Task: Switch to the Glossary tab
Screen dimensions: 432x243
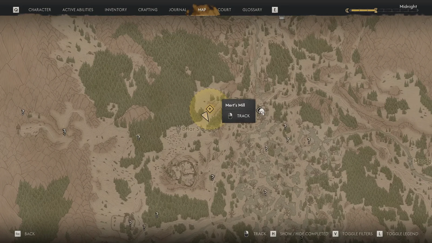Action: (x=252, y=10)
